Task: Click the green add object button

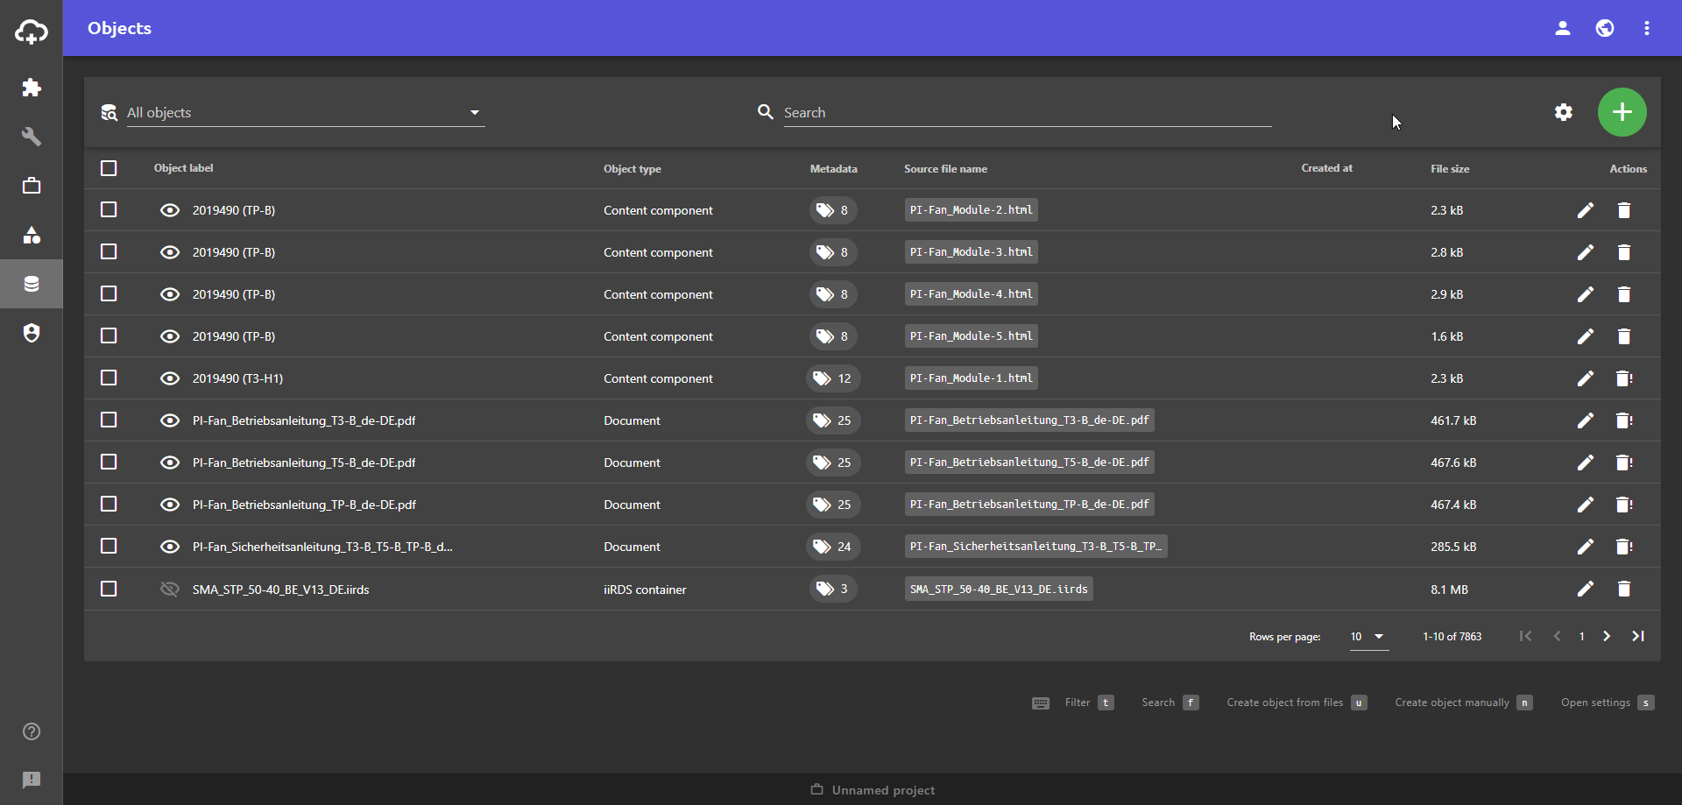Action: (1622, 112)
